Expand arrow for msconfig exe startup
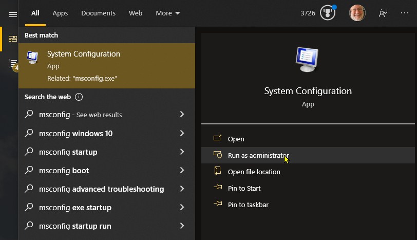Image resolution: width=417 pixels, height=240 pixels. 182,207
